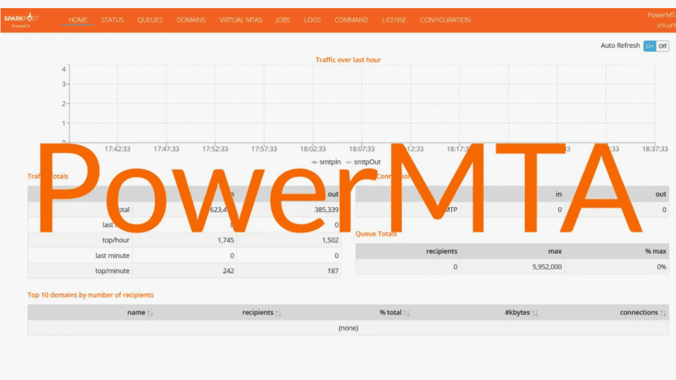The height and width of the screenshot is (380, 676).
Task: Click the 18:02:33 time axis label
Action: click(313, 149)
